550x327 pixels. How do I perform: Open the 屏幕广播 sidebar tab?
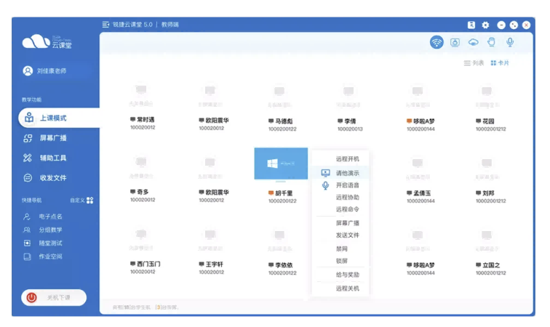[52, 138]
